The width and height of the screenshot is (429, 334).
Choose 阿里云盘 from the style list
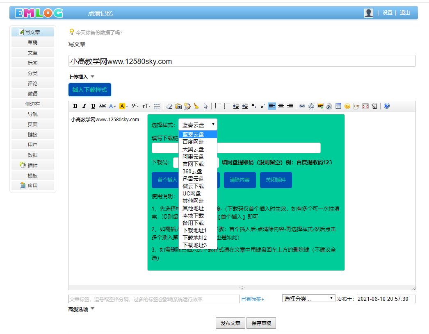198,157
